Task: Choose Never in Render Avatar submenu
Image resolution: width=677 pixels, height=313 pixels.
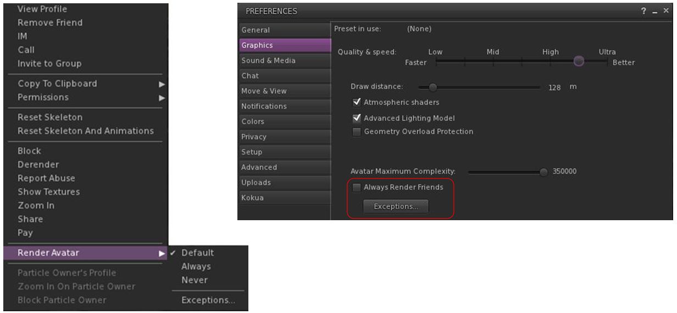Action: (x=195, y=280)
